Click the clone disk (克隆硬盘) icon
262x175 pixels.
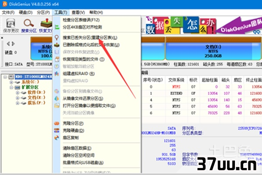(x=57, y=130)
